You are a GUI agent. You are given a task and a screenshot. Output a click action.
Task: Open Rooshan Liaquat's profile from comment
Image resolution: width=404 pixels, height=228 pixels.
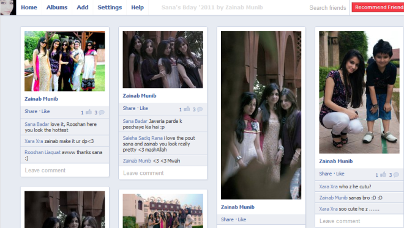coord(42,152)
